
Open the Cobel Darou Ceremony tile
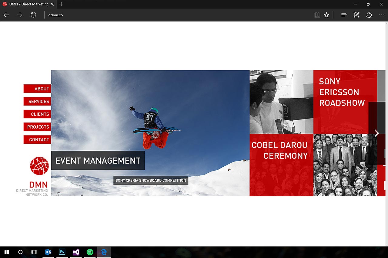coord(281,165)
